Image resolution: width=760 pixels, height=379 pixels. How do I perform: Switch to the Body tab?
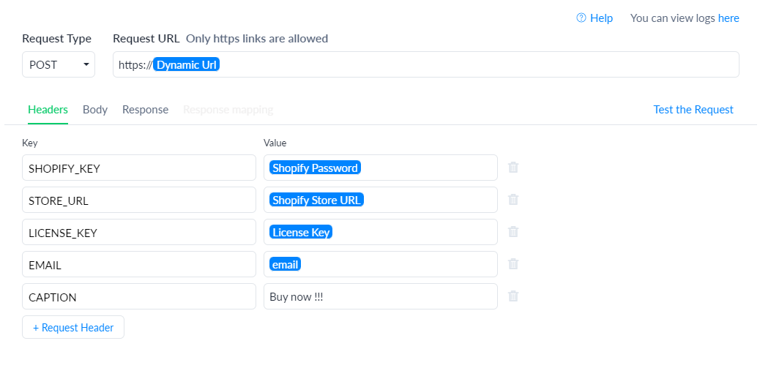coord(95,110)
